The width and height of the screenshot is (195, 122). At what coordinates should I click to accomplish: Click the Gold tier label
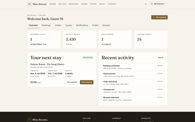coord(69,44)
